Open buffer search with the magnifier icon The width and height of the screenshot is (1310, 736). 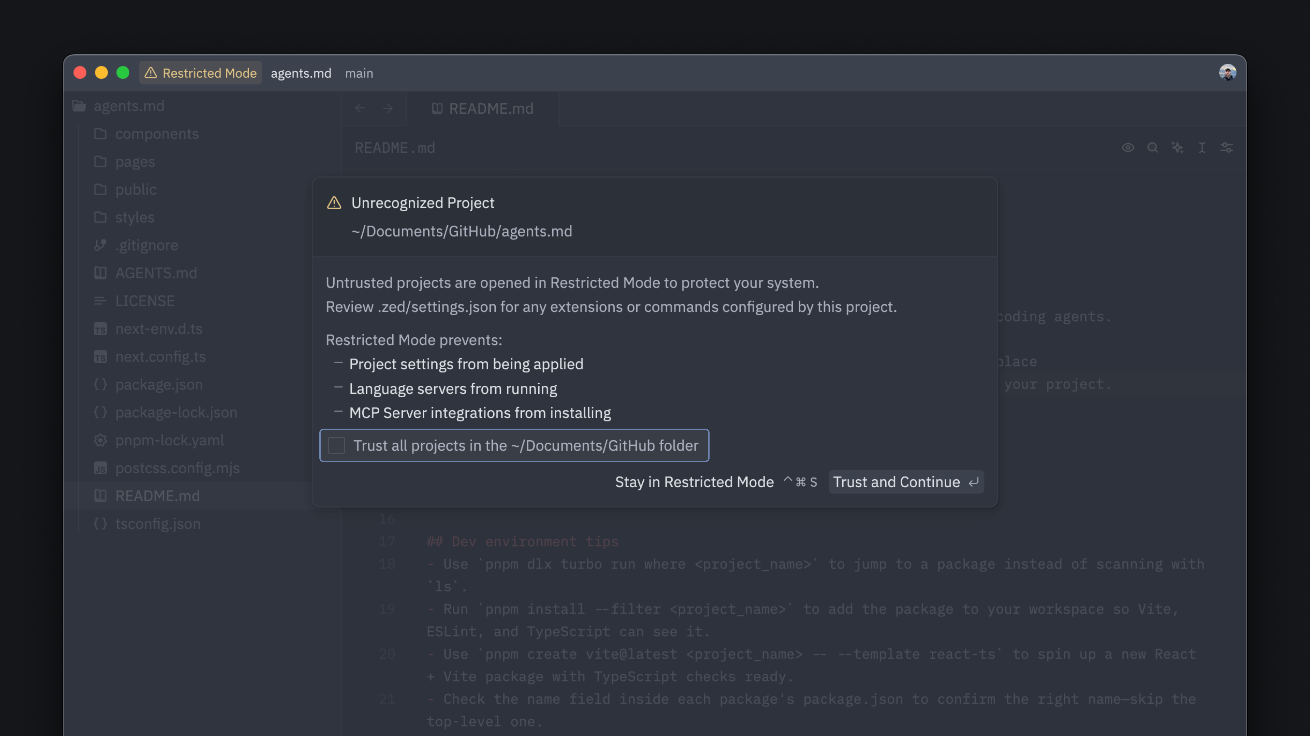1153,148
